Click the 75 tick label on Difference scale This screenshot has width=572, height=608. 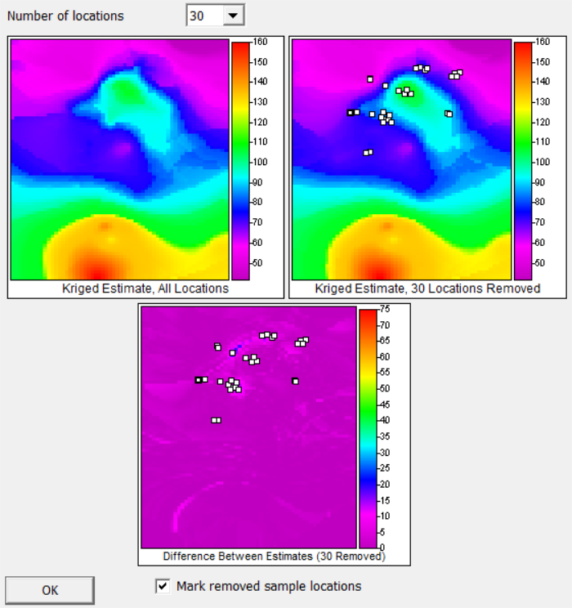click(x=385, y=309)
